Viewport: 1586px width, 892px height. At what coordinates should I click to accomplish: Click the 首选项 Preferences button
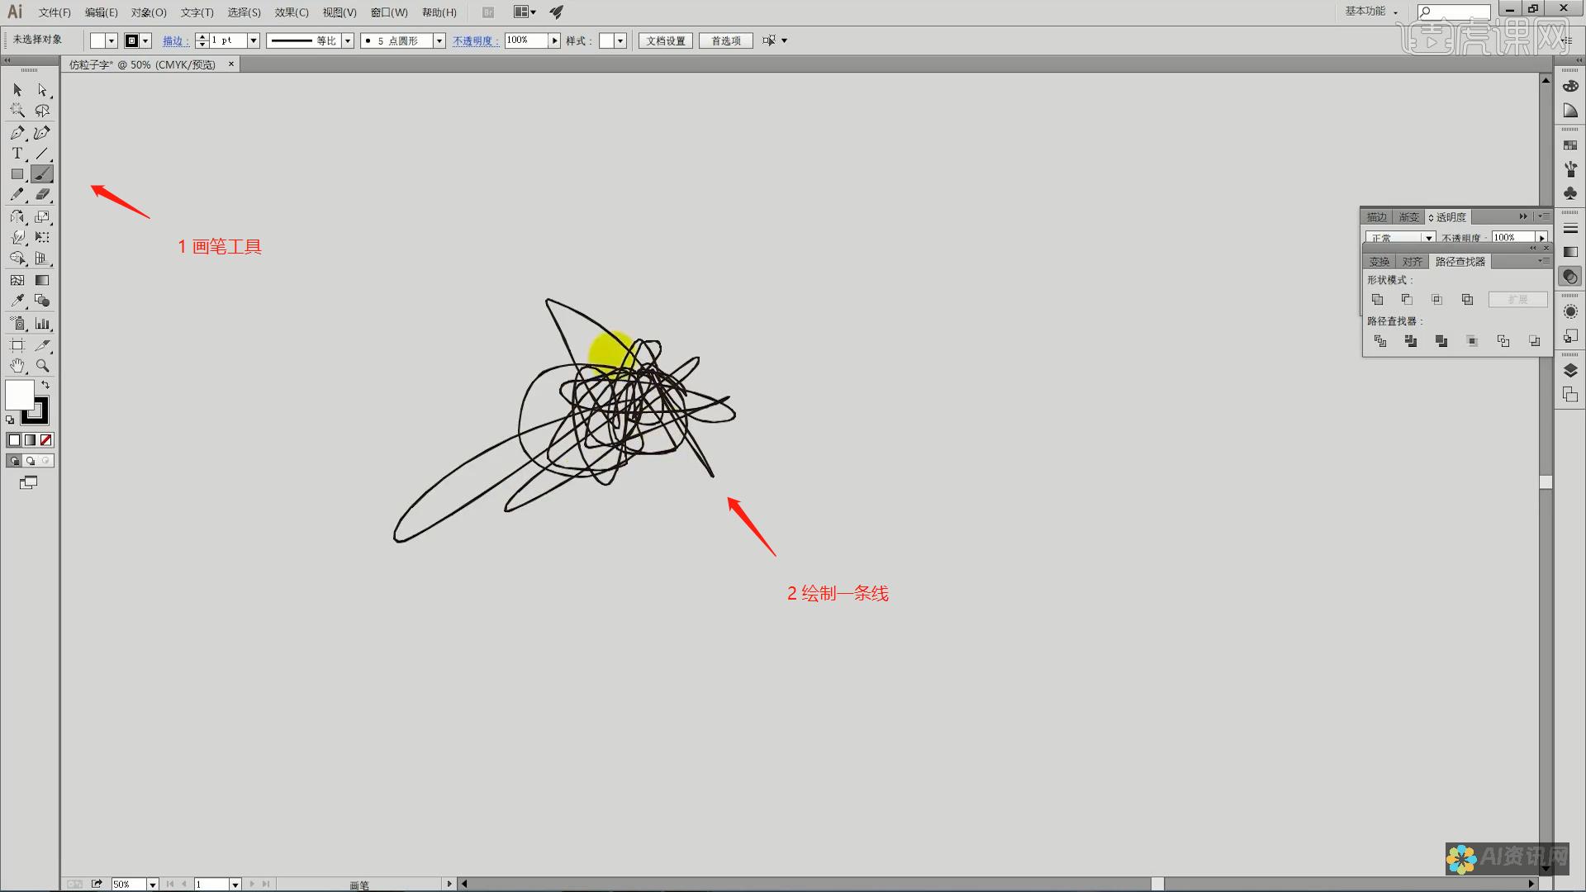pyautogui.click(x=724, y=40)
